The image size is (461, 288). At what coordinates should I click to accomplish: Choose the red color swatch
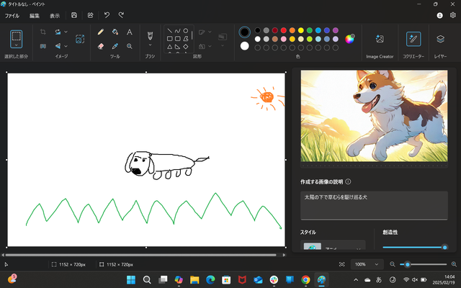coord(284,30)
